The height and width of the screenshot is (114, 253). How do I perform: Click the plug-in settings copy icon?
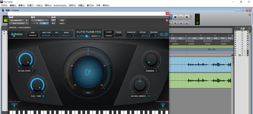(37, 23)
